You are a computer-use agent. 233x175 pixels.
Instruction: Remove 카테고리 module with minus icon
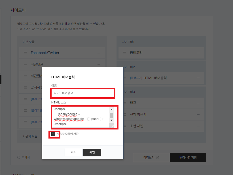click(198, 53)
